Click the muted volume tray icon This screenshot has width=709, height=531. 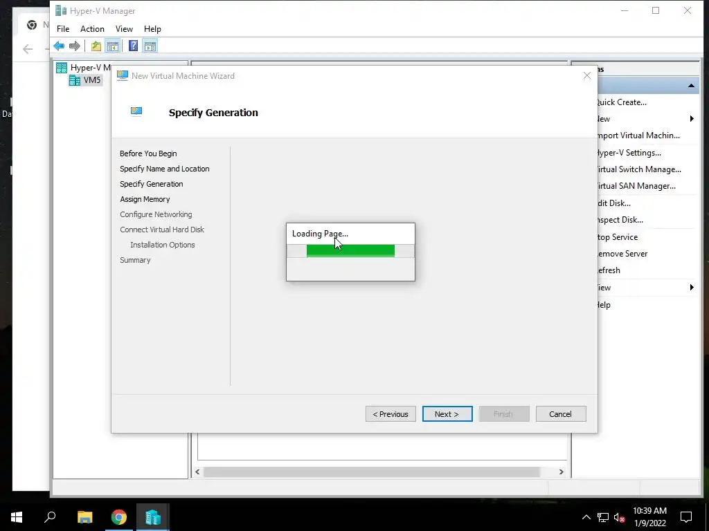(x=619, y=517)
